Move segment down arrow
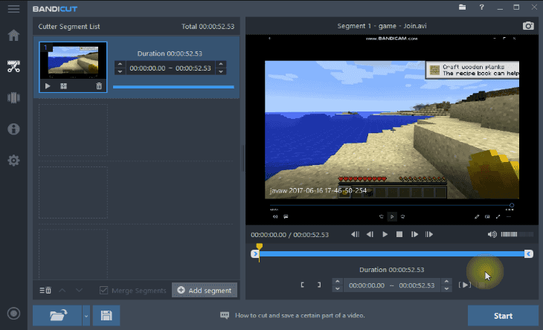Image resolution: width=543 pixels, height=330 pixels. coord(79,290)
